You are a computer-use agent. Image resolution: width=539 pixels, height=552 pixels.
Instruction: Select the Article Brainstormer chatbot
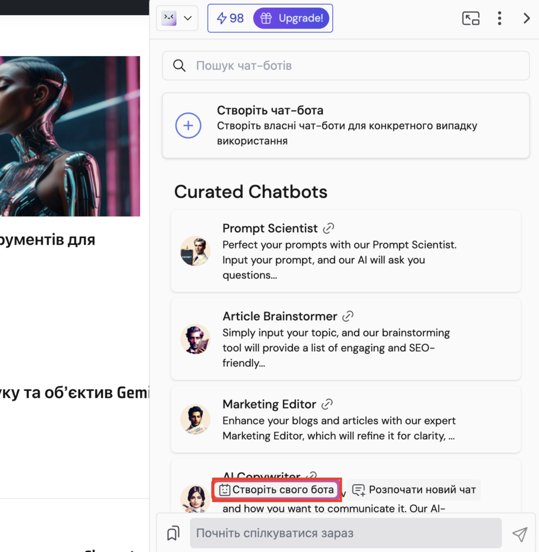[346, 339]
